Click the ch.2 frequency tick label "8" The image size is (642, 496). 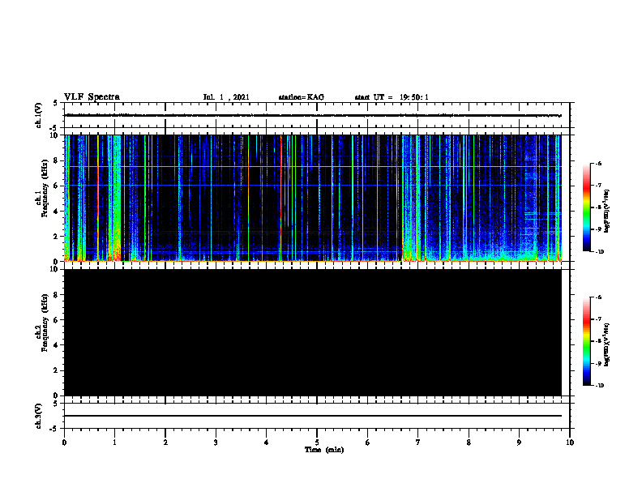point(56,295)
